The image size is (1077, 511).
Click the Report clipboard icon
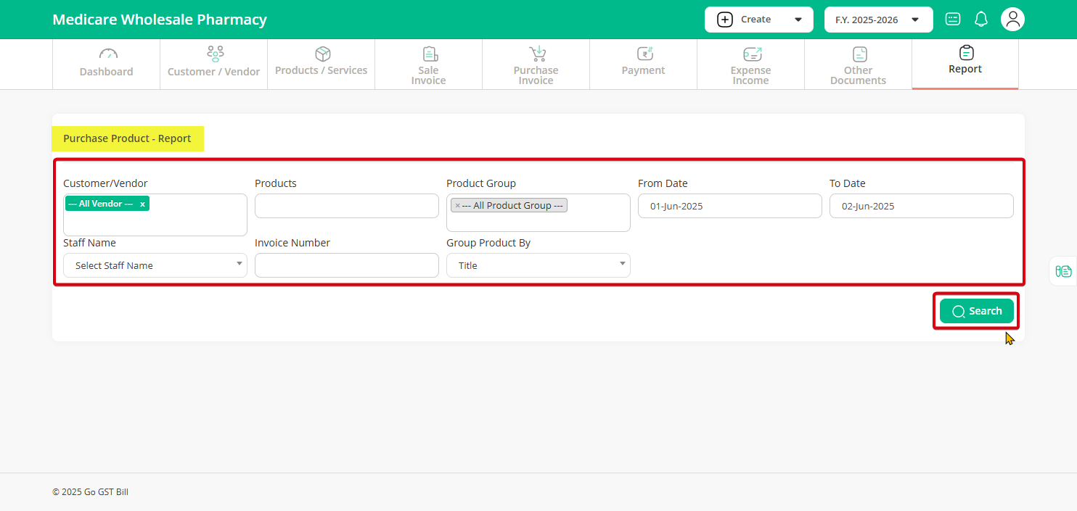[x=966, y=53]
